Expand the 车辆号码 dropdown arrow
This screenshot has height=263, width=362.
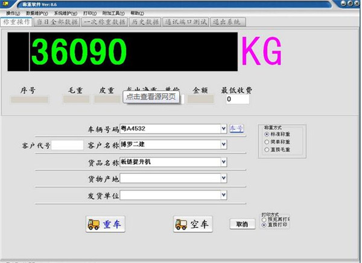(223, 129)
